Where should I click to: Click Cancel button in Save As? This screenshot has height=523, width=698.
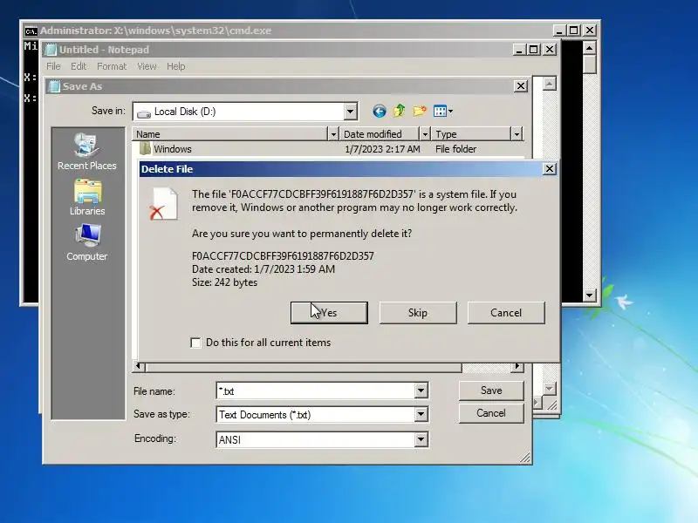[x=491, y=413]
